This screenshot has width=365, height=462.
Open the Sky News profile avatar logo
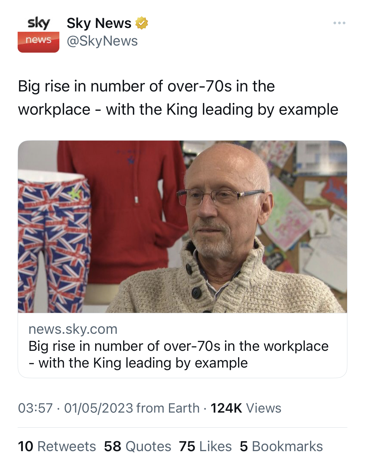38,34
